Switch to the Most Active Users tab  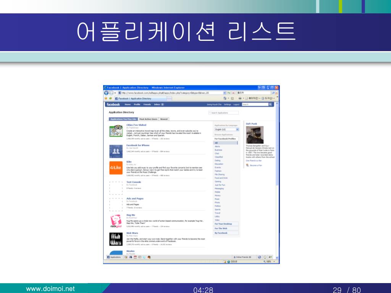148,119
